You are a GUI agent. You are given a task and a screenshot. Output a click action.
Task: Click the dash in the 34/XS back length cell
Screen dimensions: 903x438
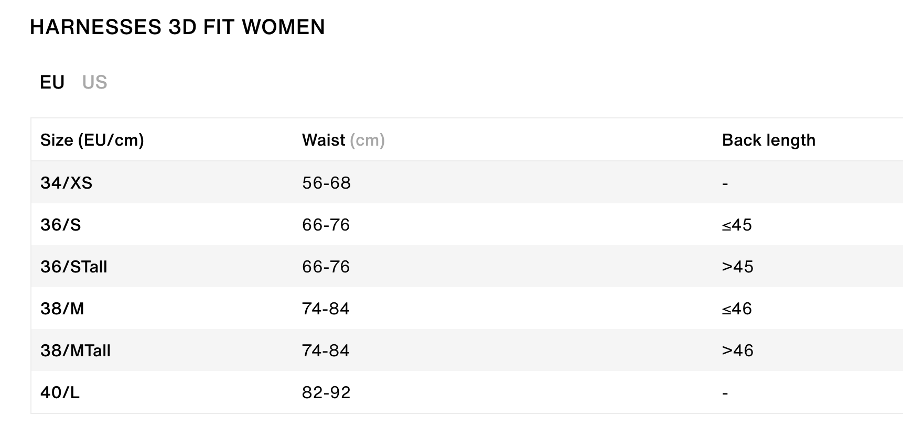[725, 183]
